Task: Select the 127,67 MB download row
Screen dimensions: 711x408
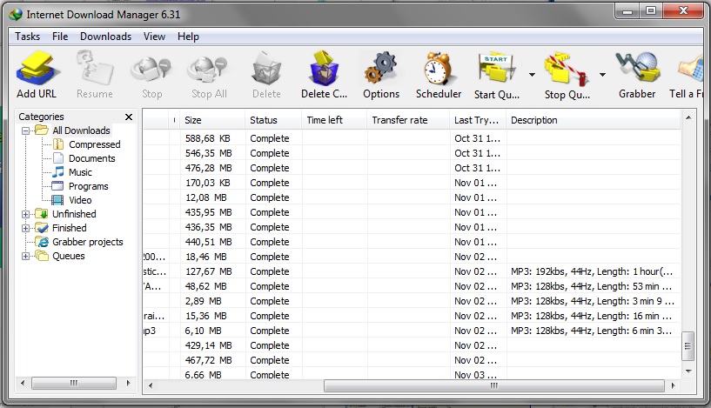Action: tap(412, 271)
